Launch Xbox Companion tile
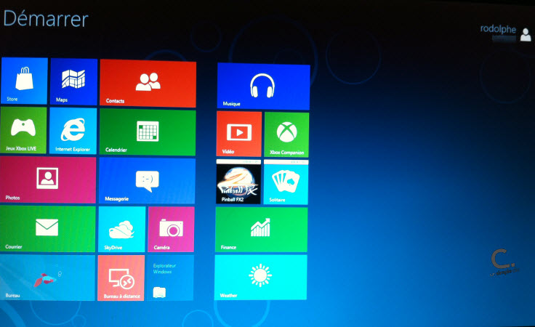The width and height of the screenshot is (535, 327). 286,134
